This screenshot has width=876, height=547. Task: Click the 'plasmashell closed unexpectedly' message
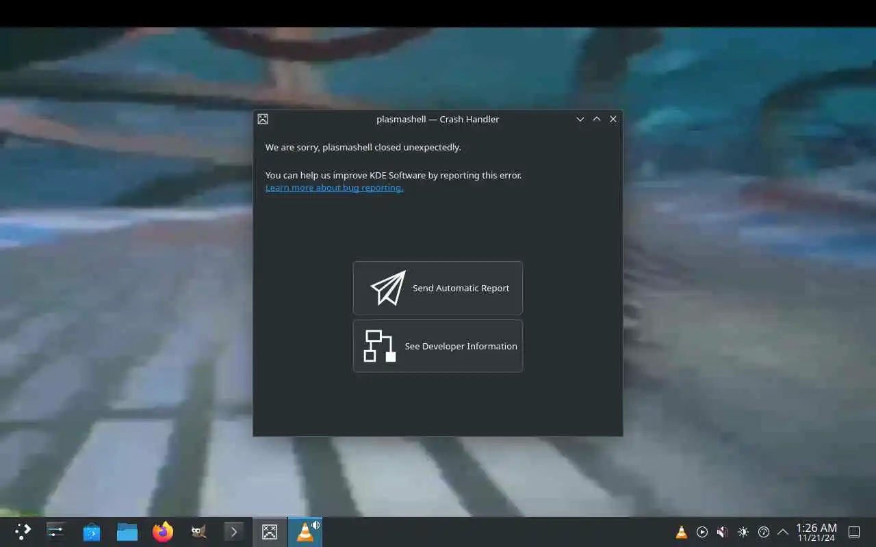pyautogui.click(x=363, y=147)
